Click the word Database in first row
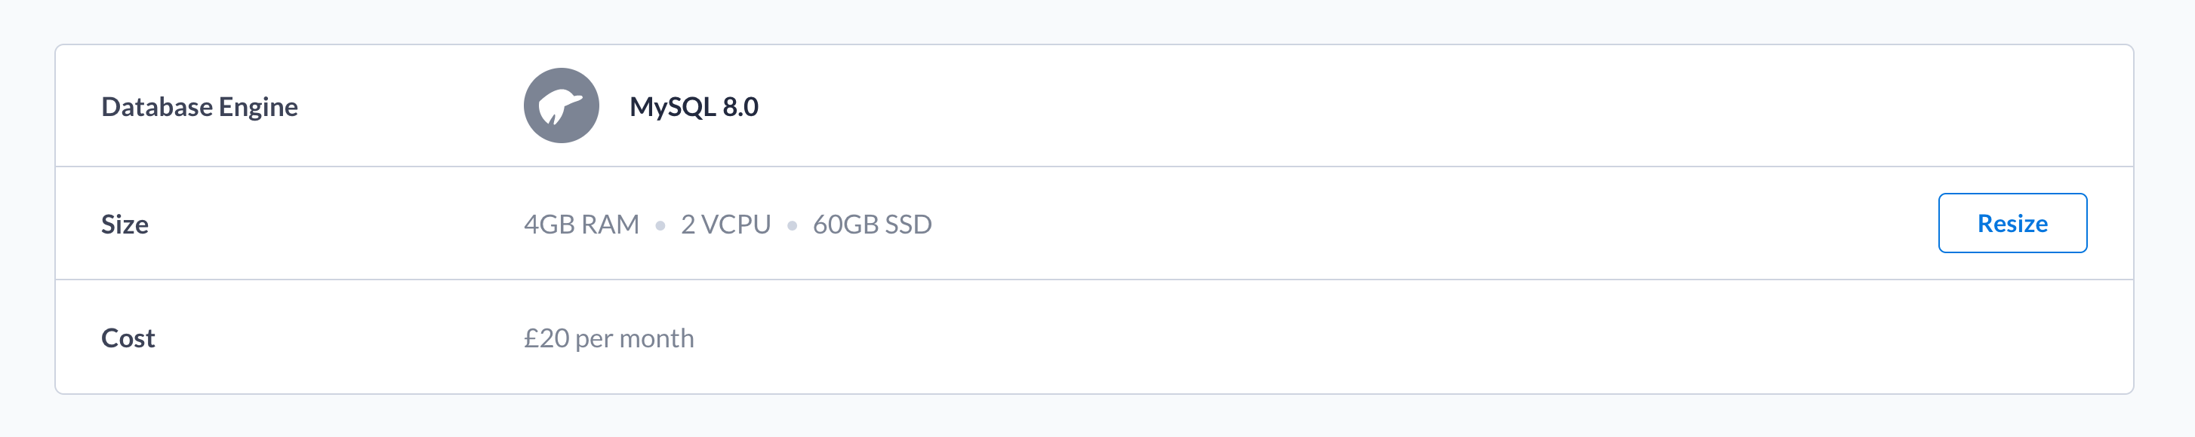 click(157, 106)
